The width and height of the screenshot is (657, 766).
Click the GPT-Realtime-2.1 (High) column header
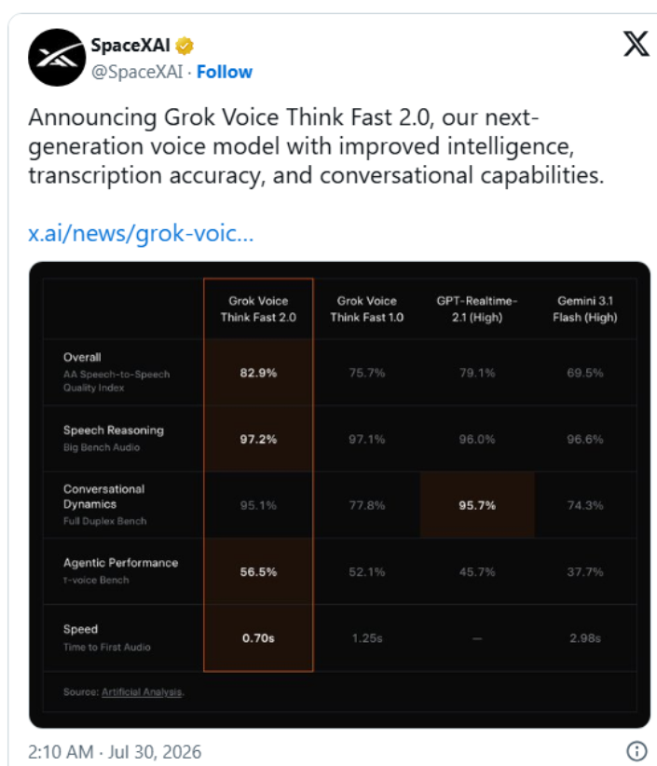tap(477, 308)
